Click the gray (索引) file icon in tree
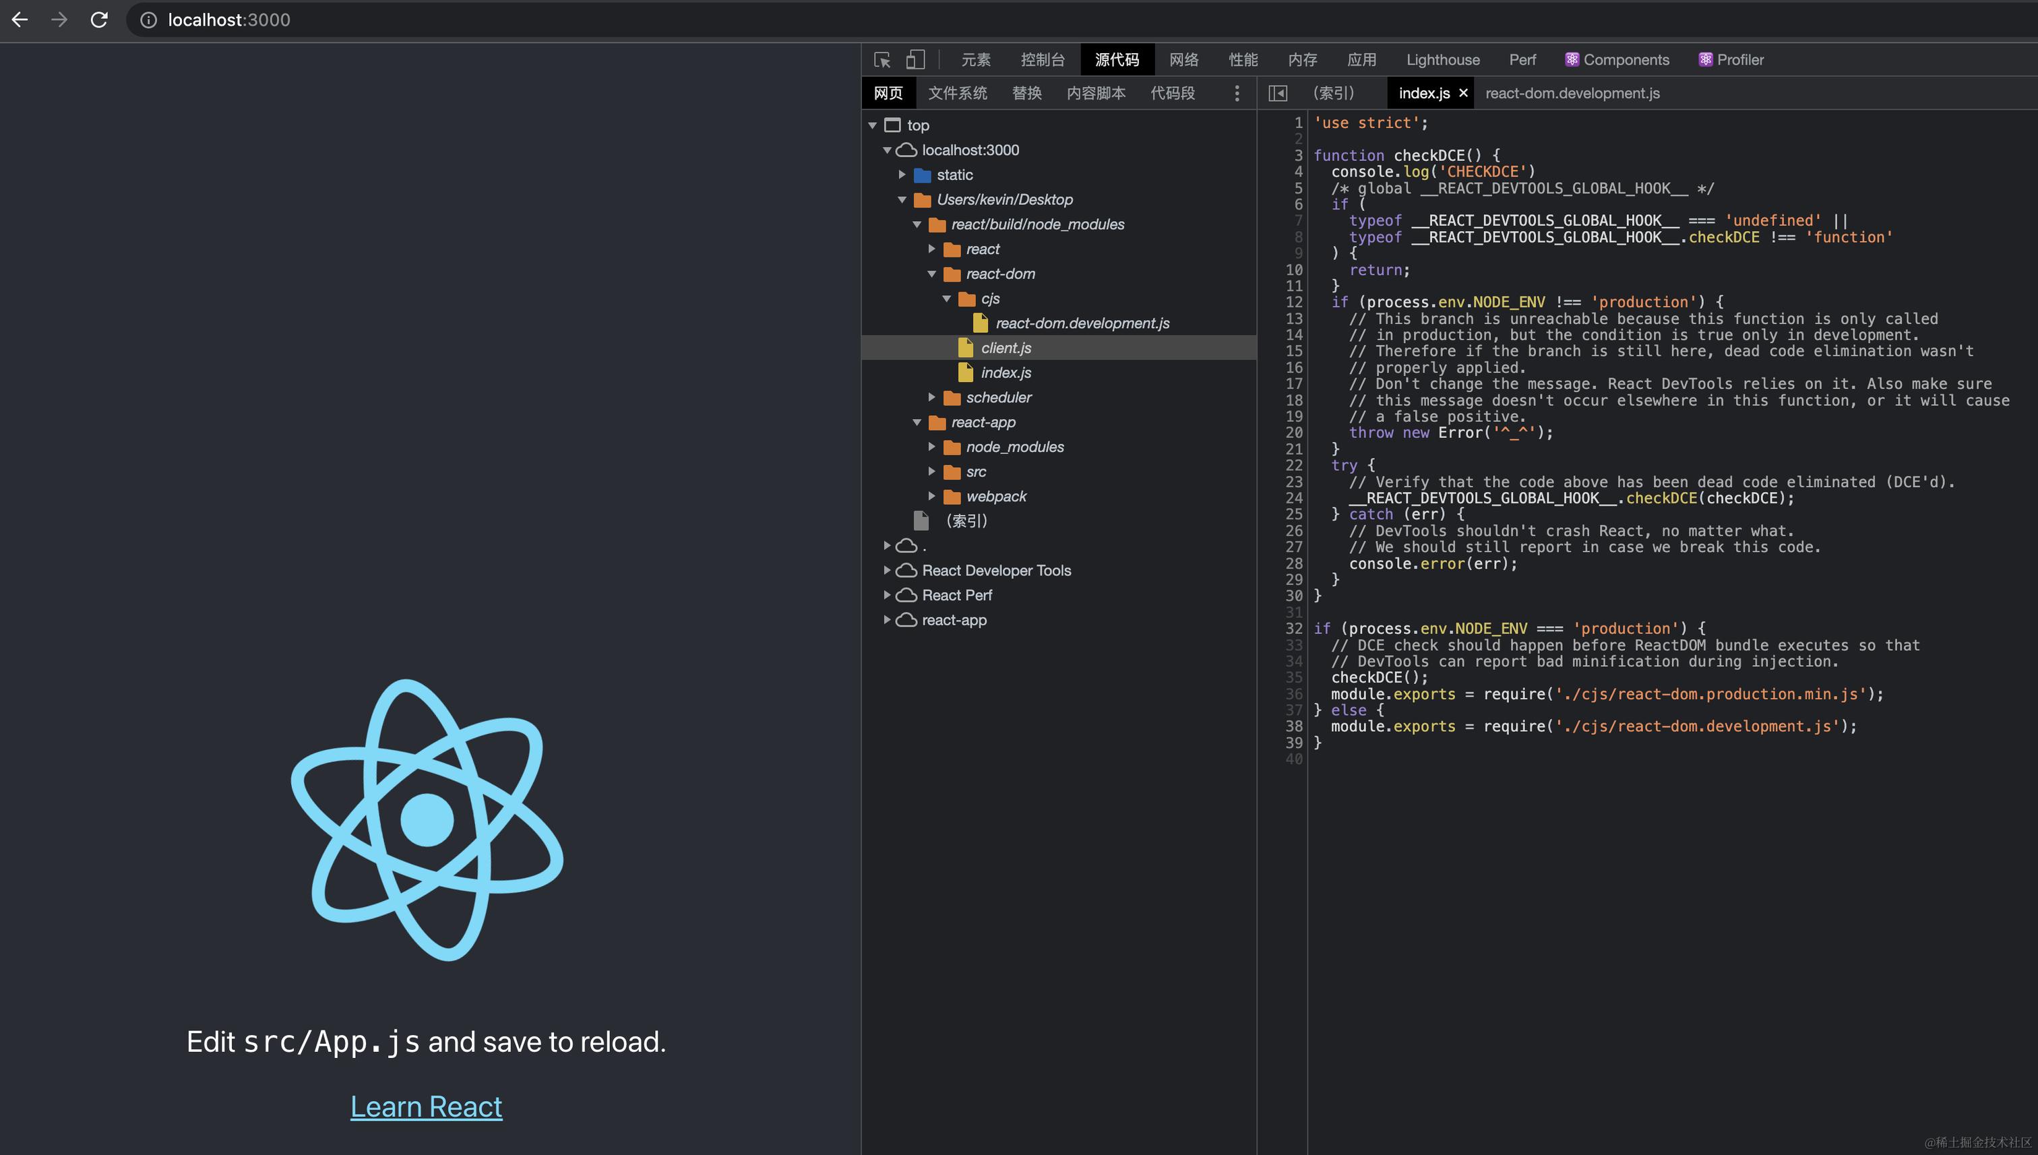The height and width of the screenshot is (1155, 2038). [x=921, y=520]
